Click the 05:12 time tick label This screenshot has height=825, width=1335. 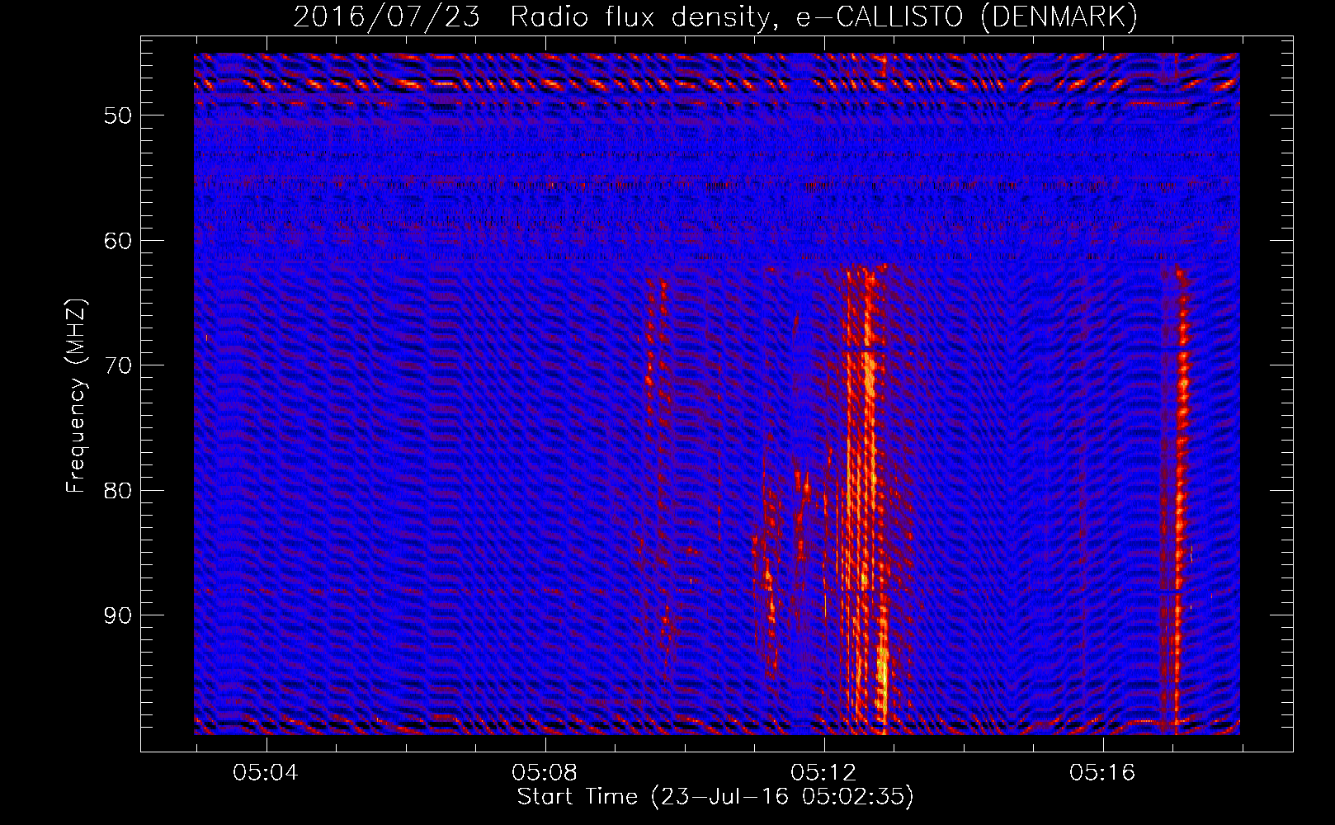pyautogui.click(x=823, y=772)
